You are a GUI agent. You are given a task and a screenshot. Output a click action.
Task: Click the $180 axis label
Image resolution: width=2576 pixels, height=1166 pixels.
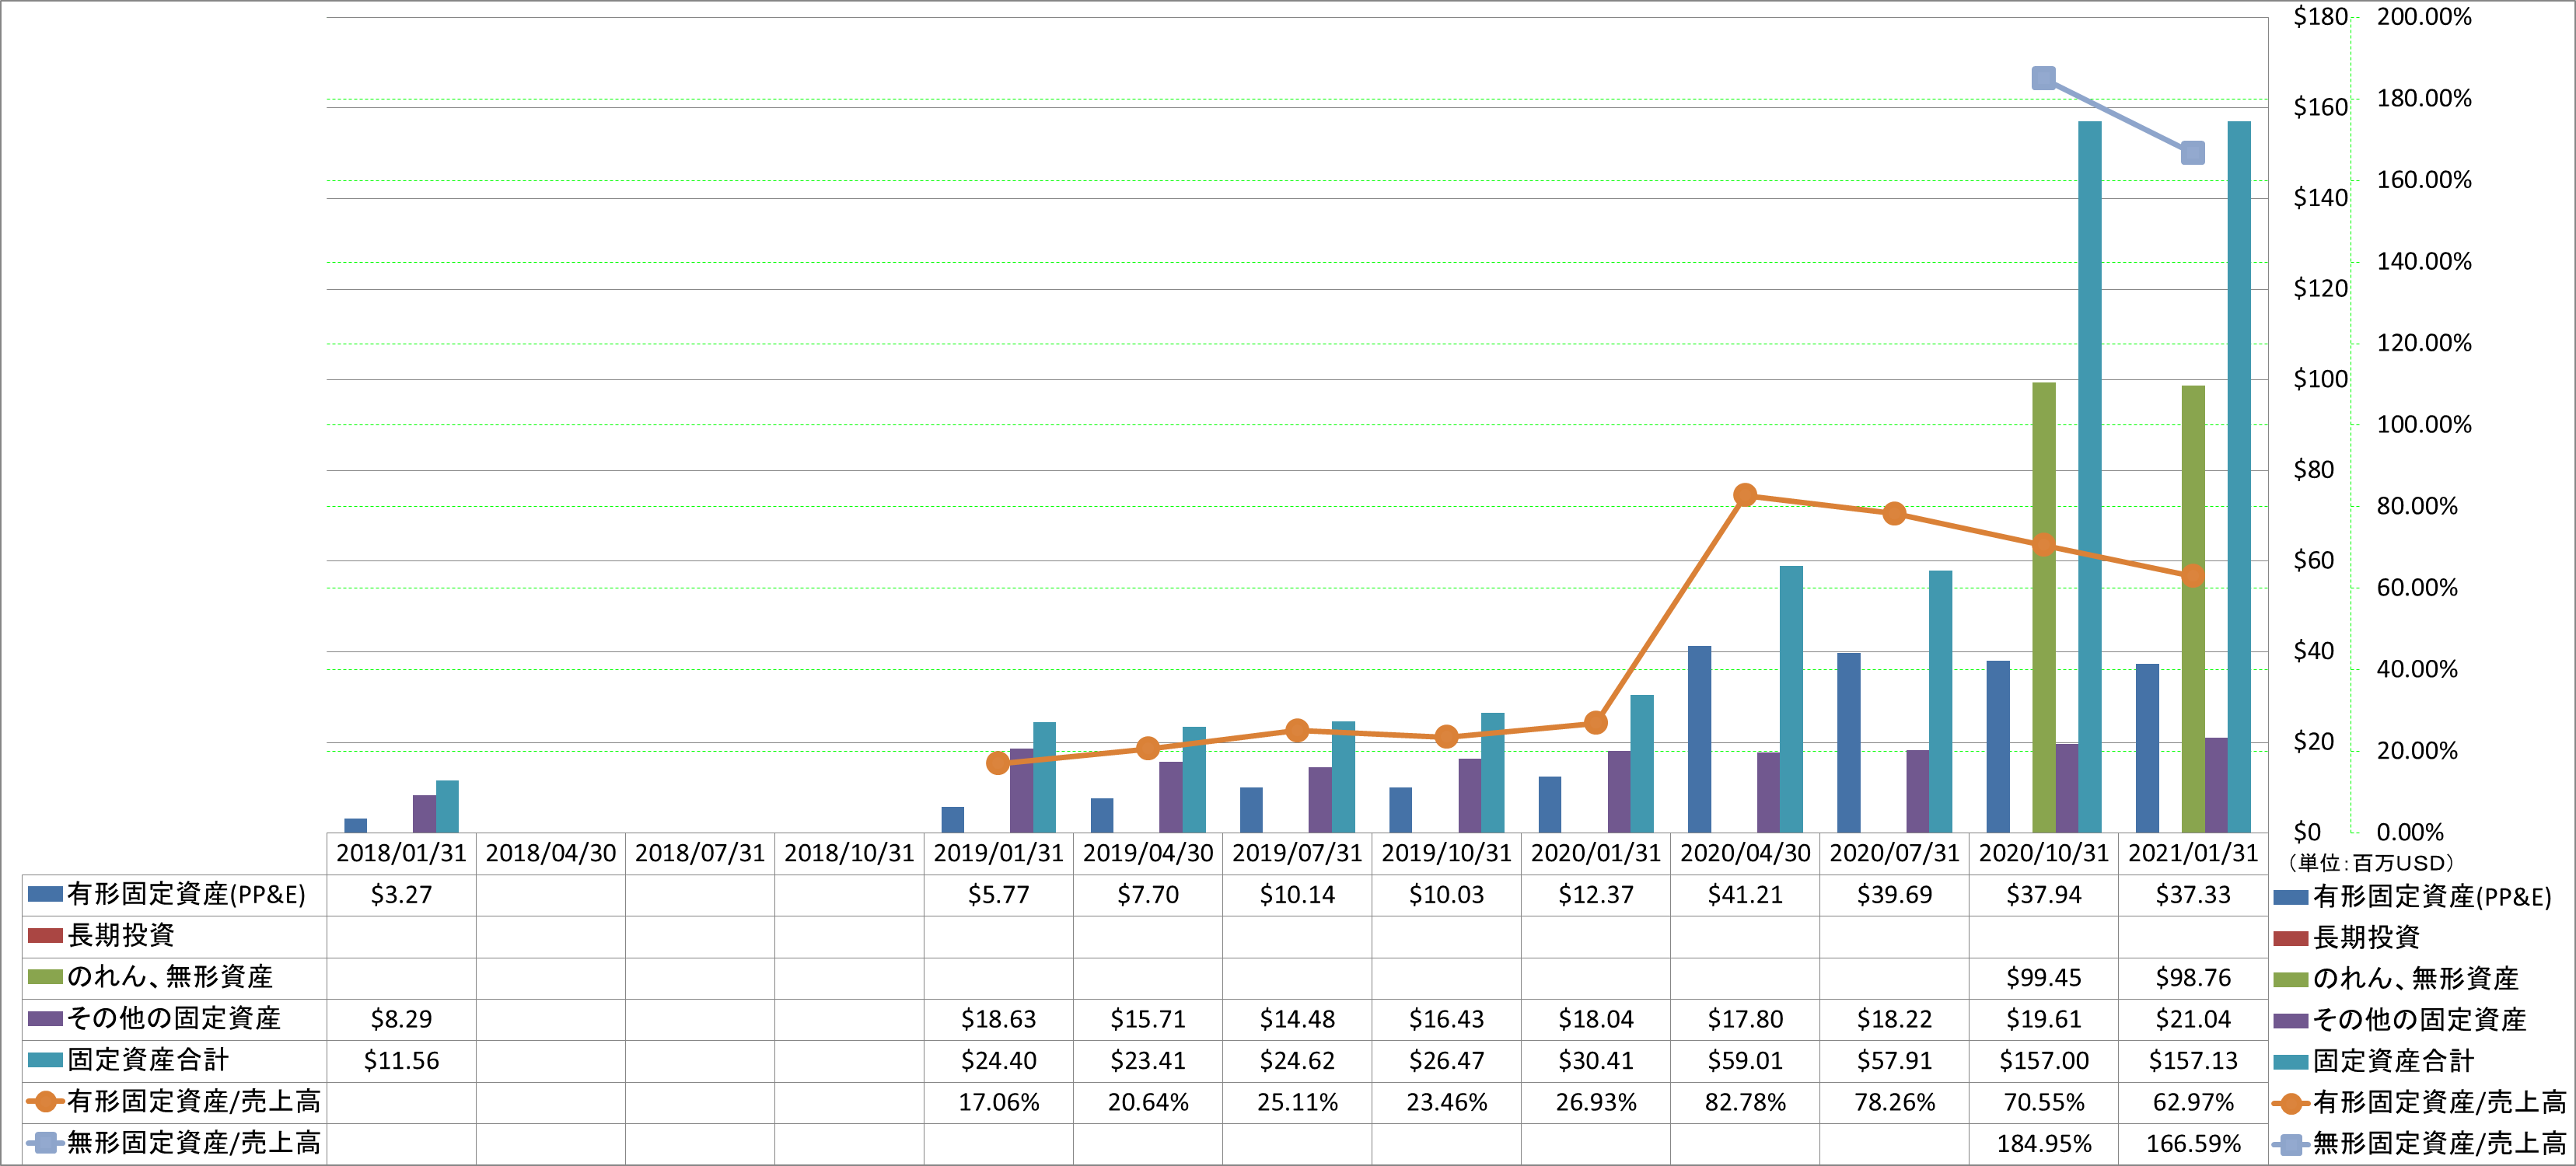(2320, 16)
